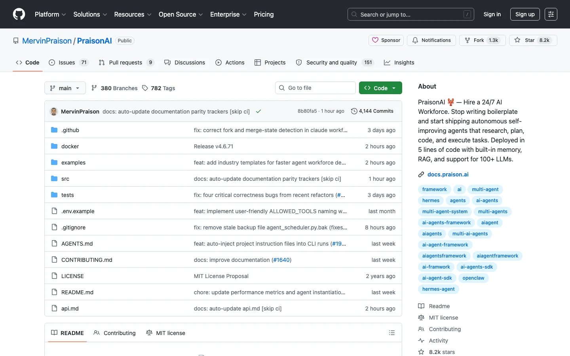
Task: Click the Notifications bell button
Action: coord(431,40)
